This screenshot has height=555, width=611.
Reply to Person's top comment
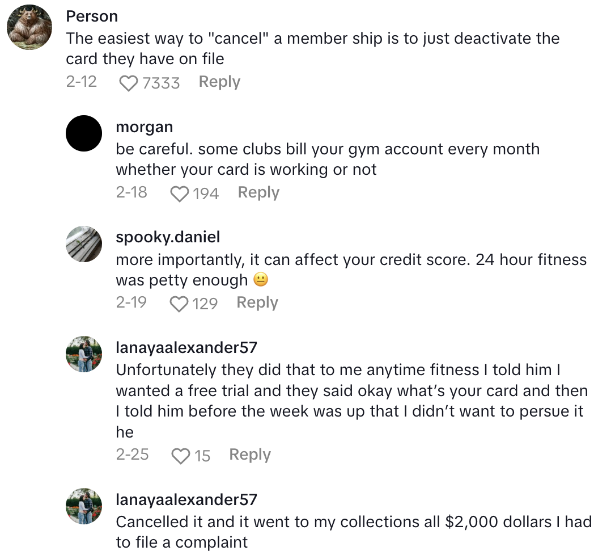[219, 82]
